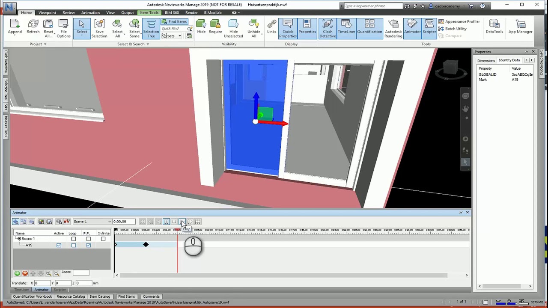The width and height of the screenshot is (548, 308).
Task: Open the Home ribbon tab
Action: click(27, 12)
